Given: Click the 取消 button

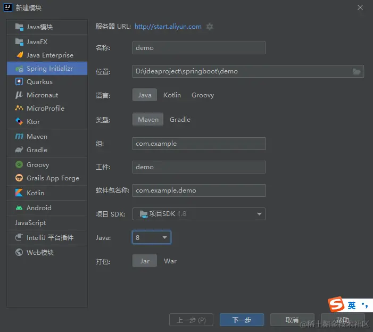Looking at the screenshot, I should (292, 320).
